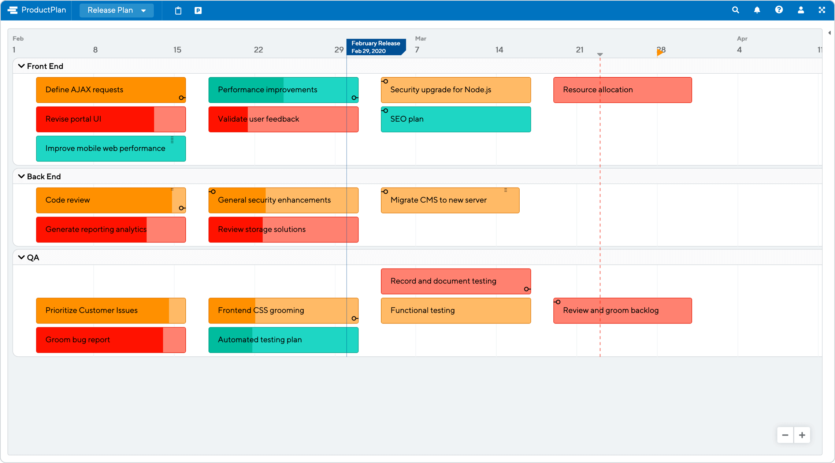Click the search icon in top navigation

(737, 9)
